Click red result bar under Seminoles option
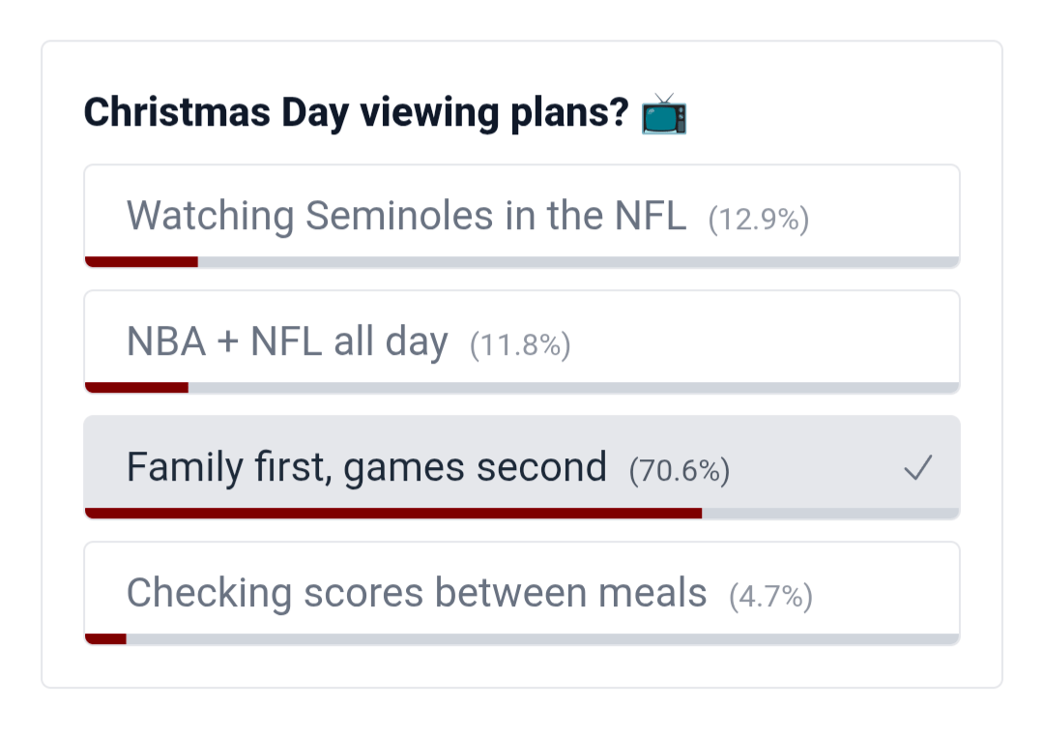This screenshot has height=738, width=1044. point(141,261)
